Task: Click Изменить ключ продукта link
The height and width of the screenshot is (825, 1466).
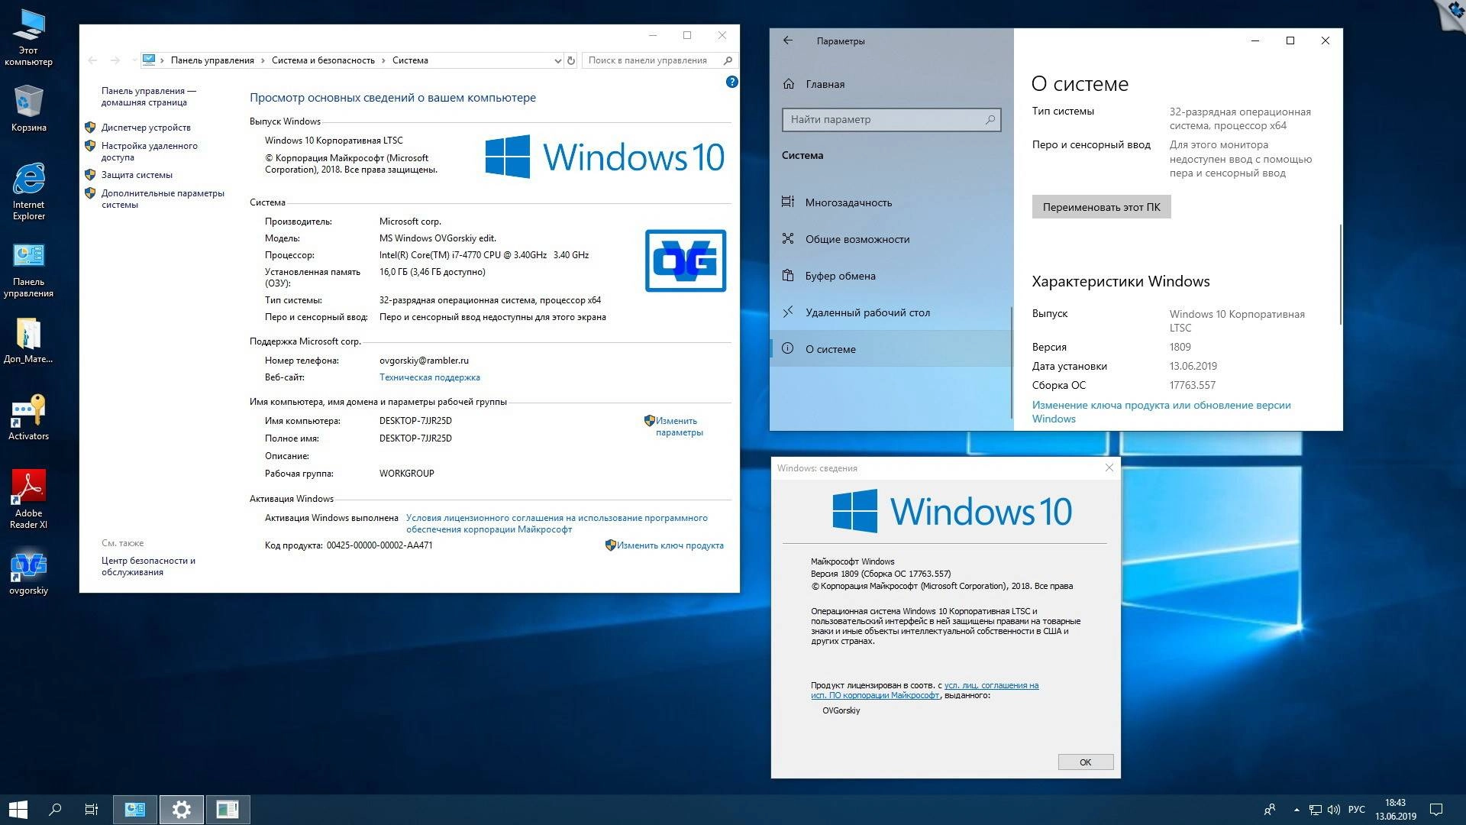Action: point(670,545)
